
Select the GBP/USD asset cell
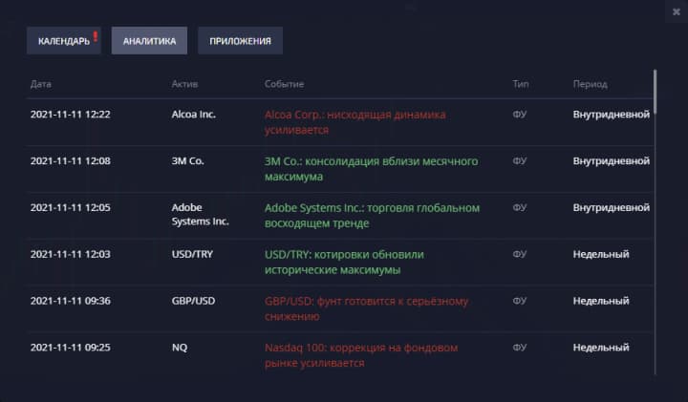pyautogui.click(x=194, y=301)
